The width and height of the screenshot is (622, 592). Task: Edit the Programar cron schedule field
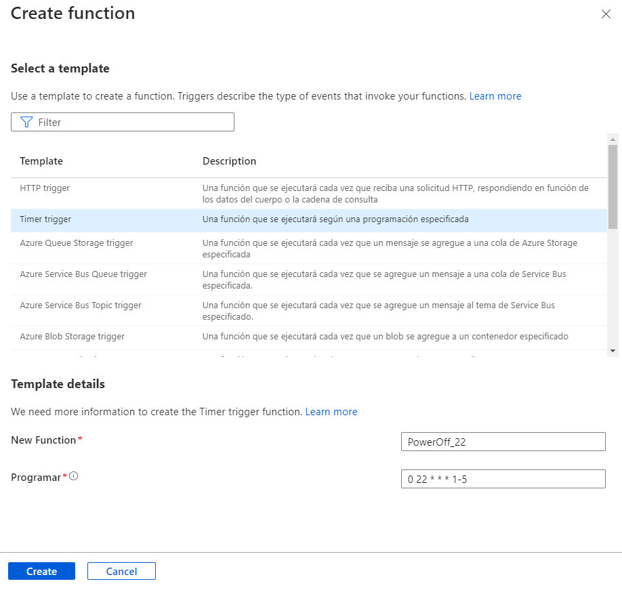(503, 478)
